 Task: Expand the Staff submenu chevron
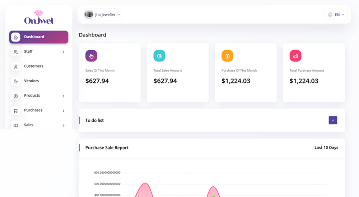click(x=64, y=52)
